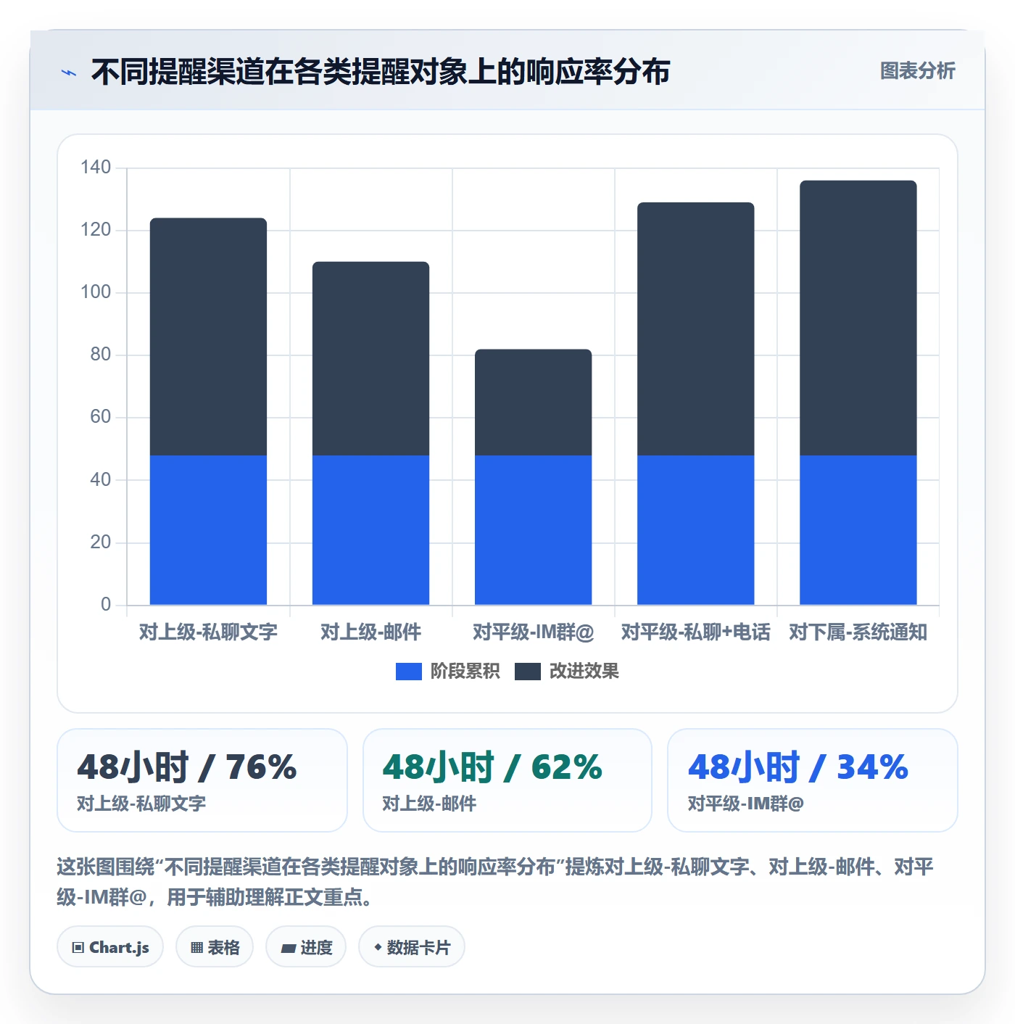This screenshot has width=1015, height=1024.
Task: Open the 48小时 / 34% data card
Action: (x=813, y=780)
